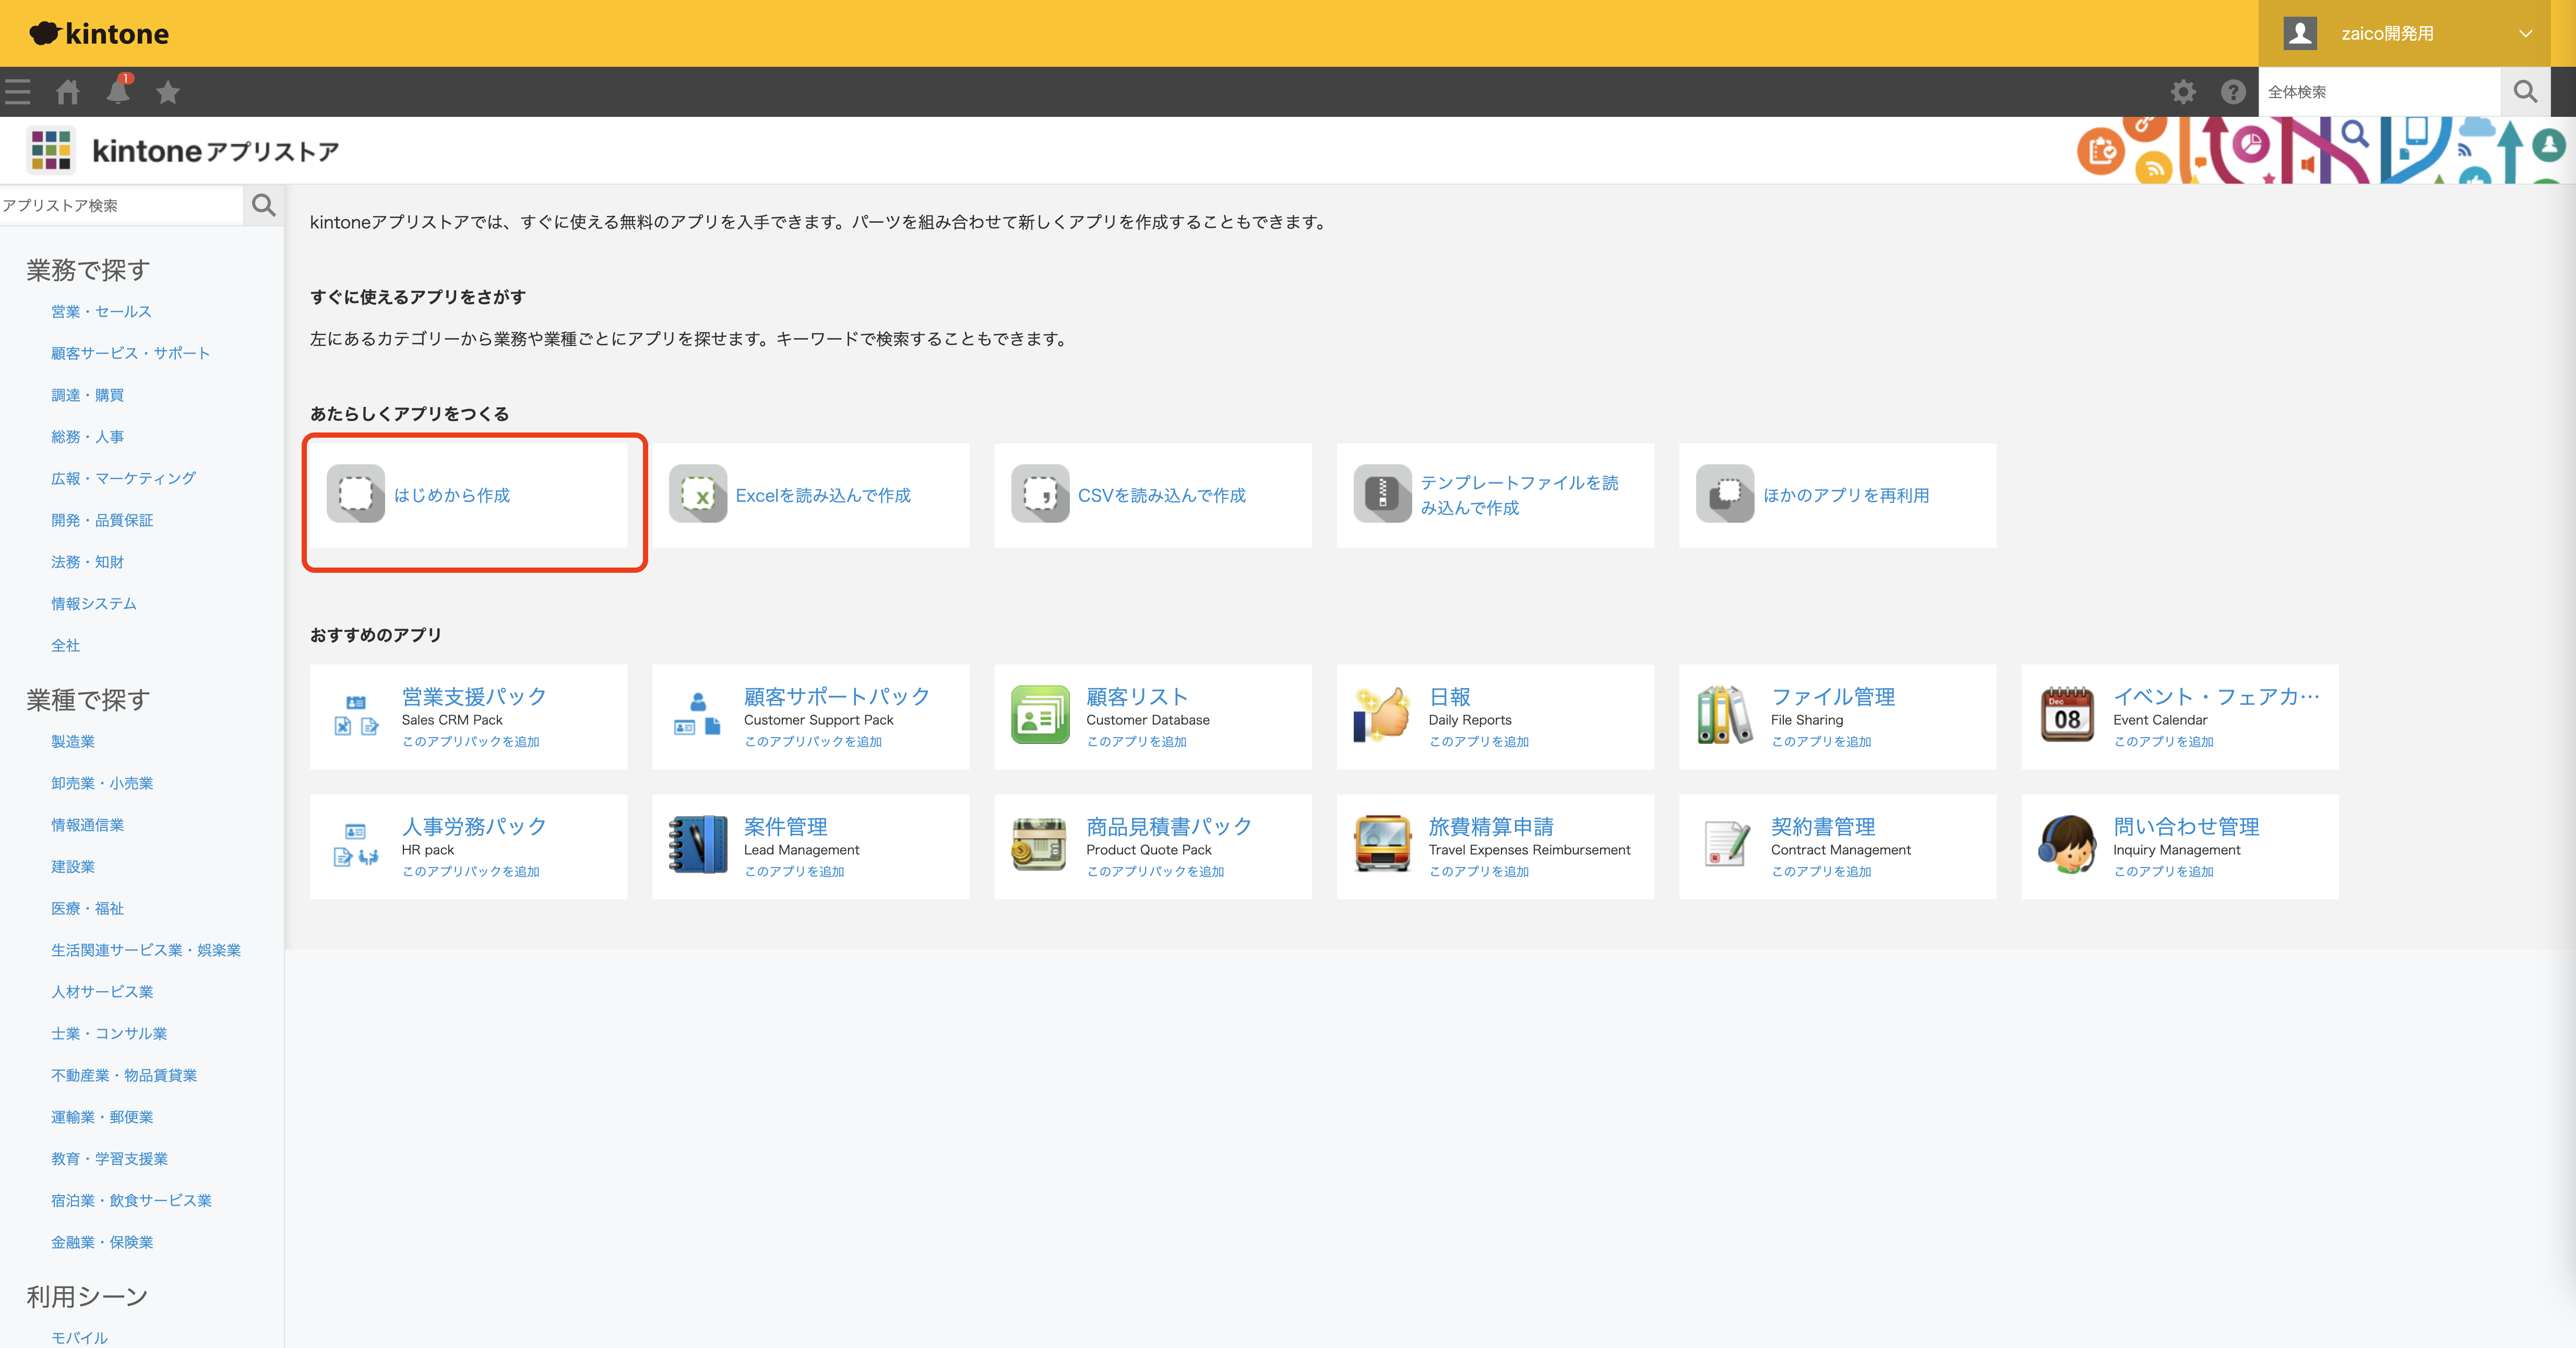Click テンプレートファイルを読み込んで作成 link
Viewport: 2576px width, 1348px height.
(1519, 496)
